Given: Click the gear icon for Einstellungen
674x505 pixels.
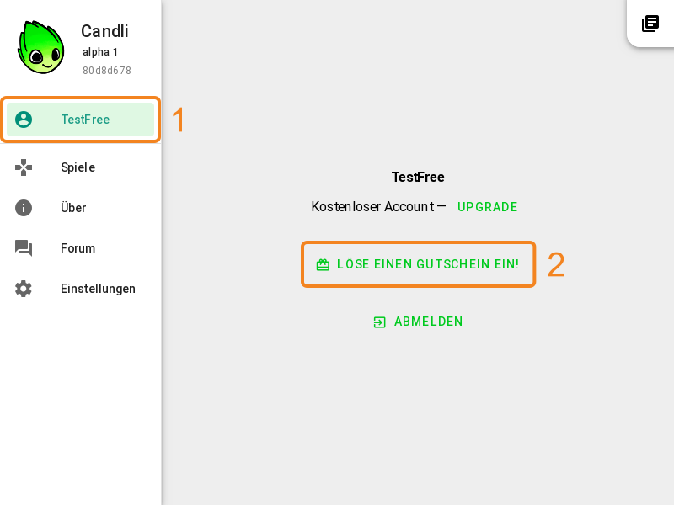Looking at the screenshot, I should pyautogui.click(x=24, y=289).
